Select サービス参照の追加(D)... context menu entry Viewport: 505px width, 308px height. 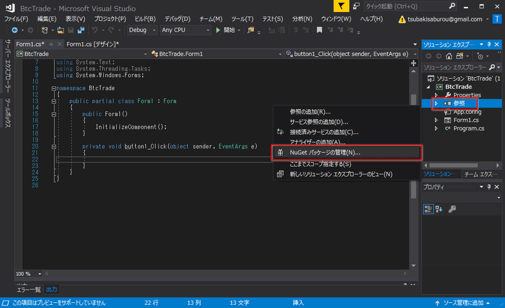pos(347,122)
